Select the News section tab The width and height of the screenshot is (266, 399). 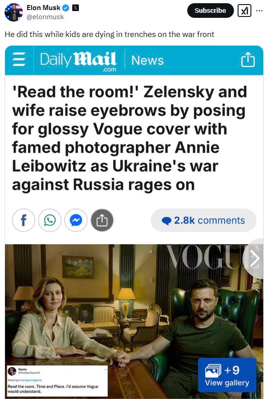click(147, 61)
